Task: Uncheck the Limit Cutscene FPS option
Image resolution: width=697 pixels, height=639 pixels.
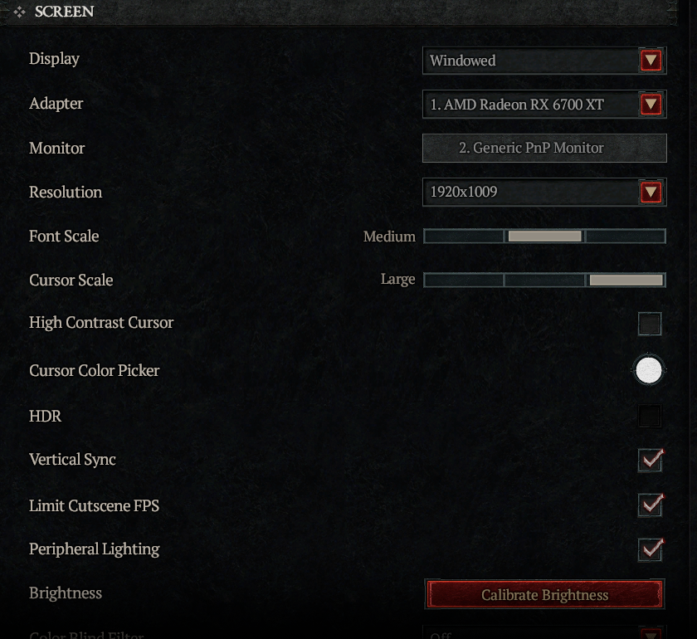Action: [651, 505]
